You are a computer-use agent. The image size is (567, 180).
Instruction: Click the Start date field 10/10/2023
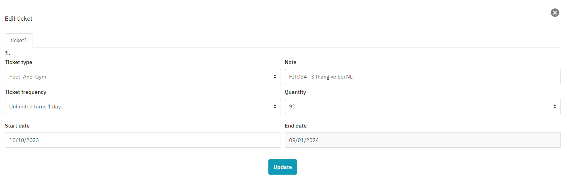tap(142, 140)
